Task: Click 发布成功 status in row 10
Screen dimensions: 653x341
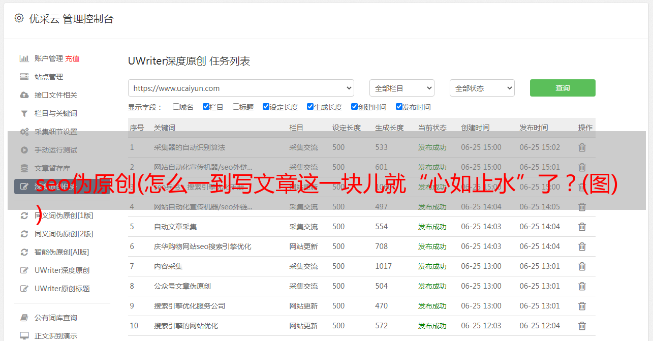Action: click(432, 326)
